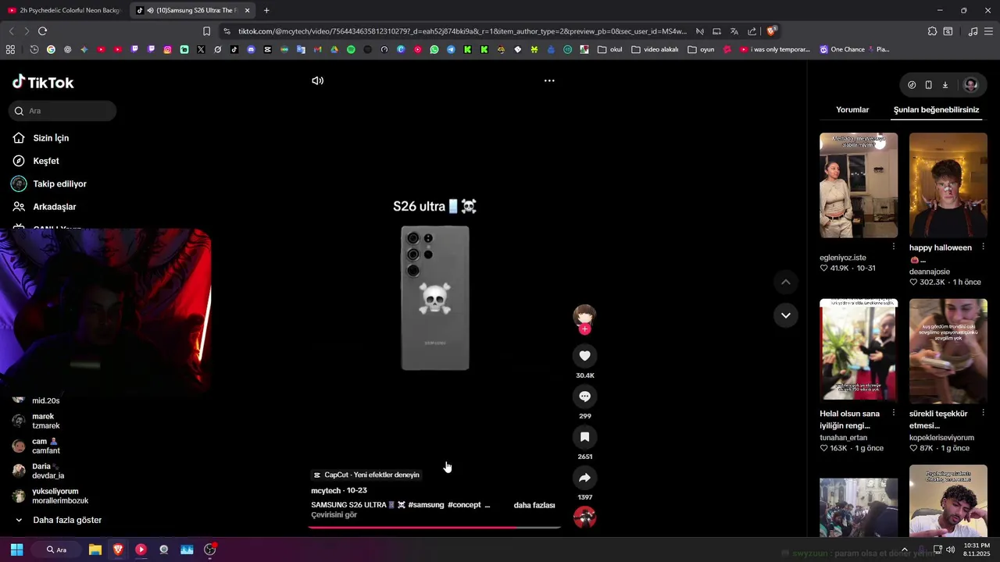Show hidden tray icons chevron
The image size is (1000, 562).
(905, 550)
